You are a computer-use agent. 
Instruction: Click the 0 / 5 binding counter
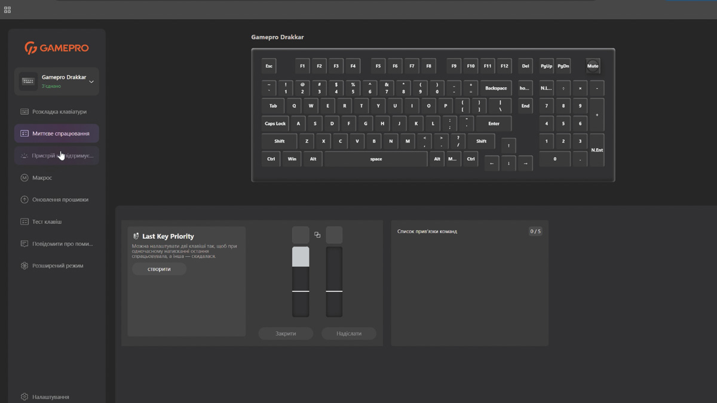535,232
